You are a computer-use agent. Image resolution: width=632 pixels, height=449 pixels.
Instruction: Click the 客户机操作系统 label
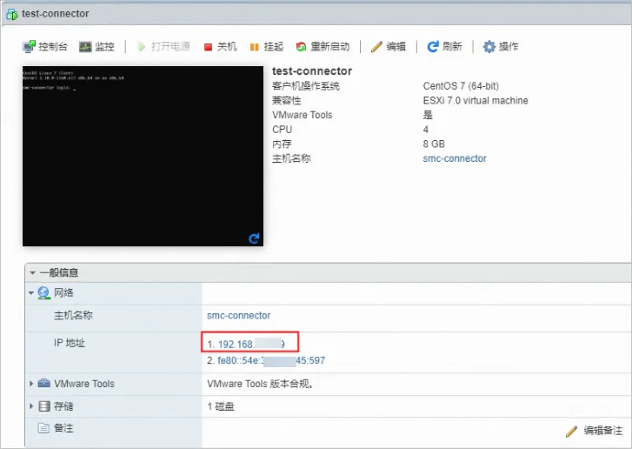tap(306, 86)
